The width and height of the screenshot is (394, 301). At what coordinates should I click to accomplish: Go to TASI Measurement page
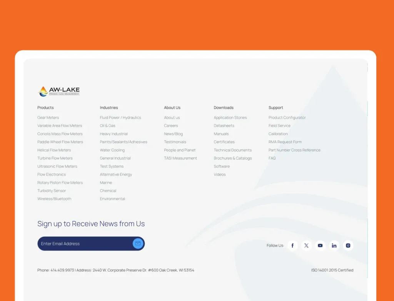pos(180,158)
